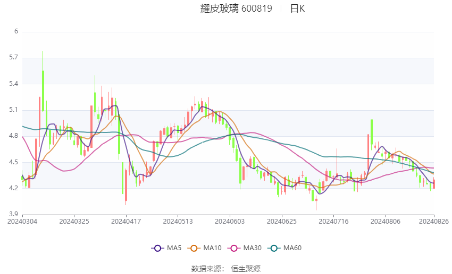Screen dimensions: 452x274
Task: Click the x-axis date label 20240325
Action: tap(74, 222)
